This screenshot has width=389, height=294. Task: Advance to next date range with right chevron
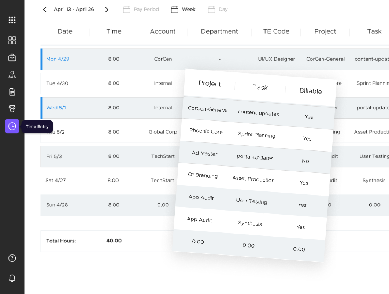point(107,9)
